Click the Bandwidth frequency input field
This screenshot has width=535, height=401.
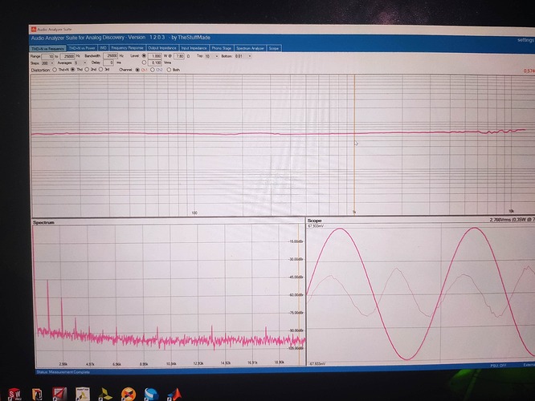[113, 56]
